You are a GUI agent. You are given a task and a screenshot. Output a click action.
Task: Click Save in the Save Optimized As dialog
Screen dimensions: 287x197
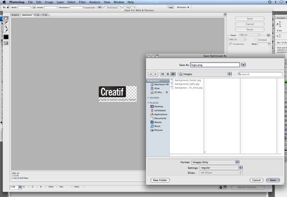coord(273,180)
